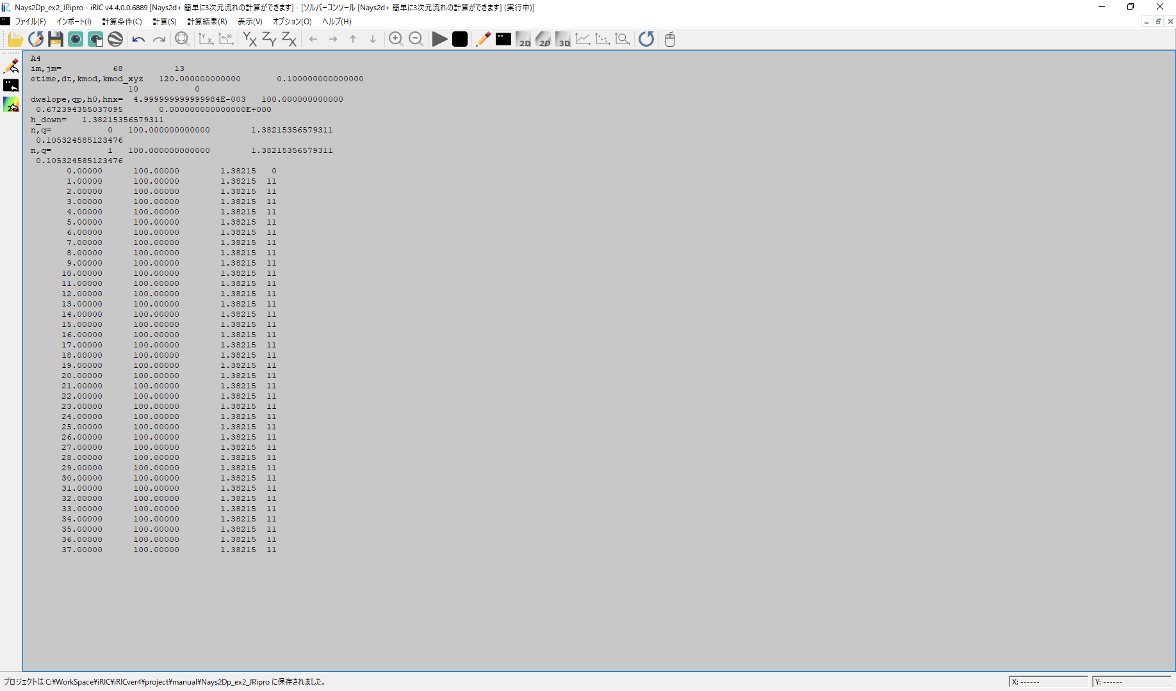
Task: Click the rotate 90 degrees icon
Action: [x=226, y=40]
